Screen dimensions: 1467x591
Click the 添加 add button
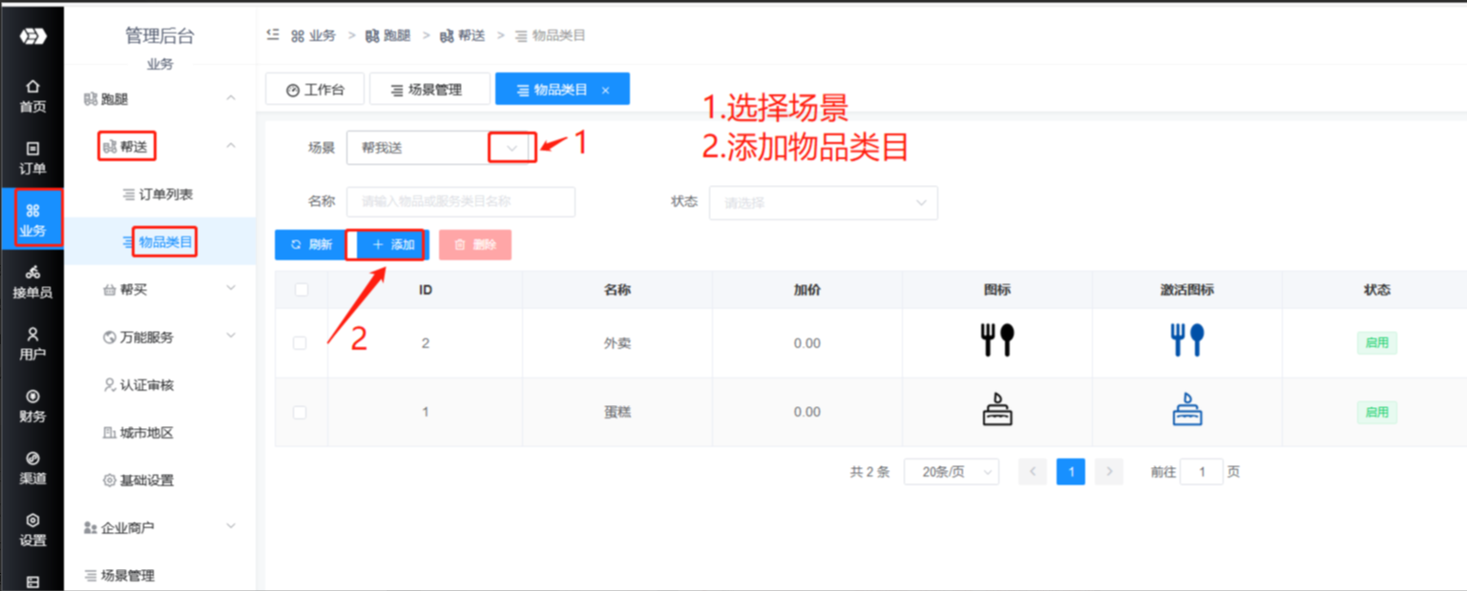[393, 245]
